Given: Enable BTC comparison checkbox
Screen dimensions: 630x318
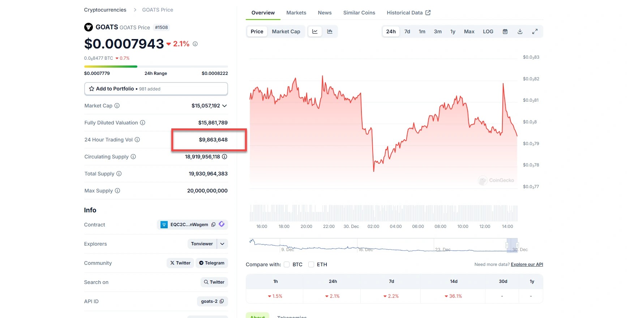Looking at the screenshot, I should [x=287, y=264].
